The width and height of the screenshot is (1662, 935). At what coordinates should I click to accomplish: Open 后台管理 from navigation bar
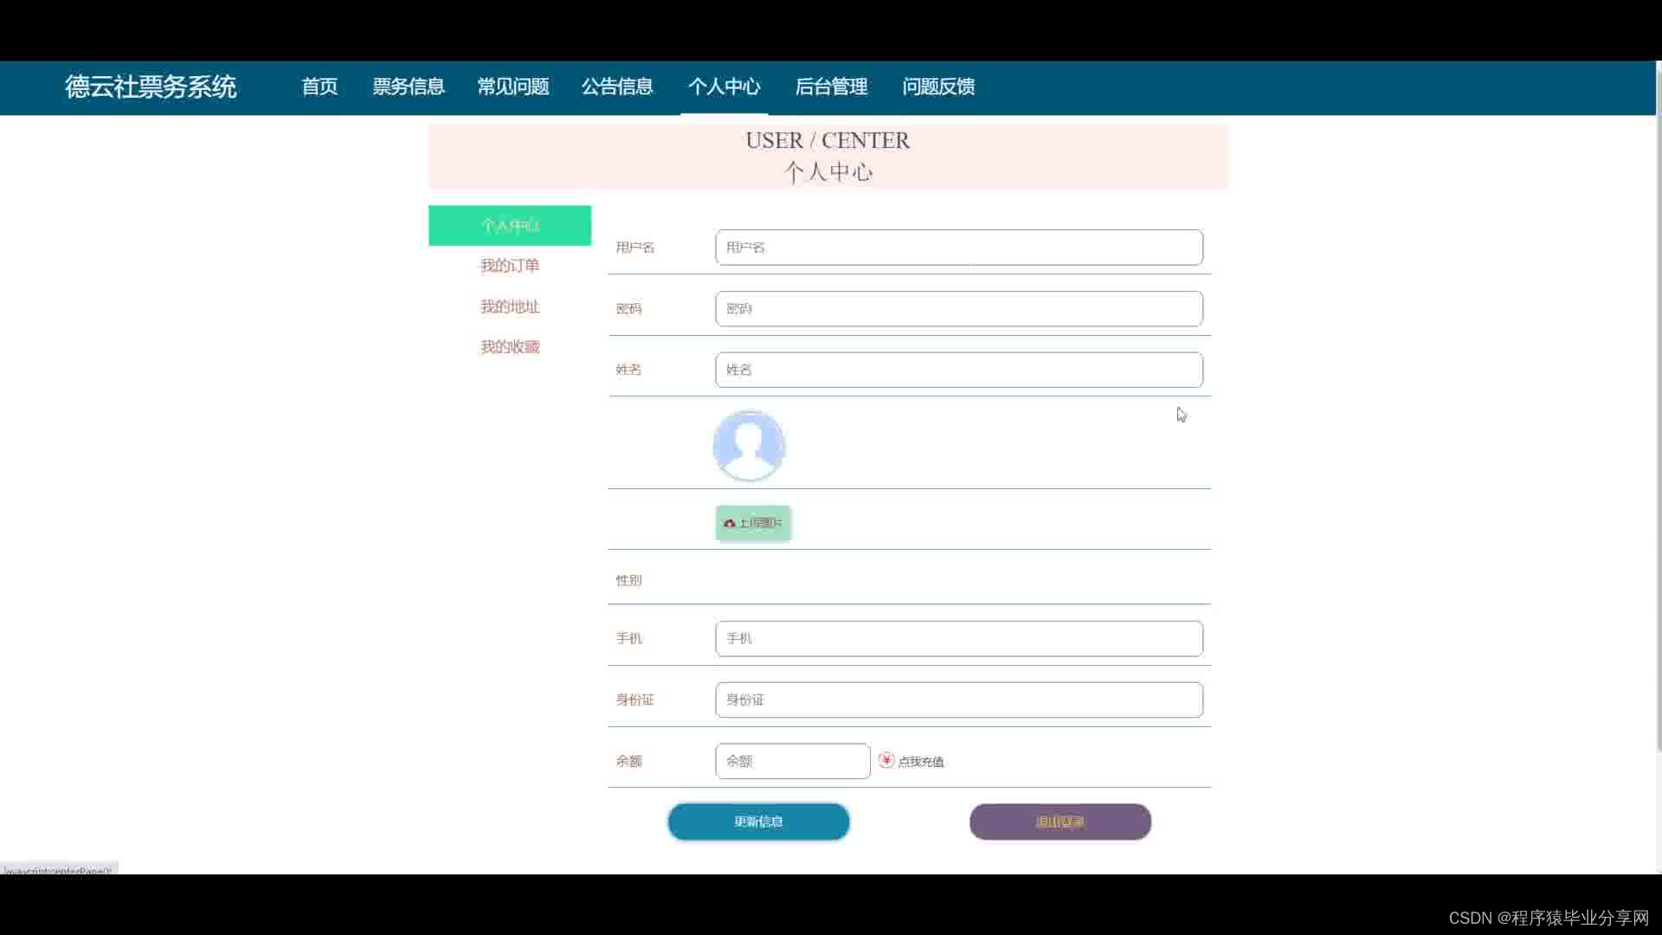(x=831, y=87)
